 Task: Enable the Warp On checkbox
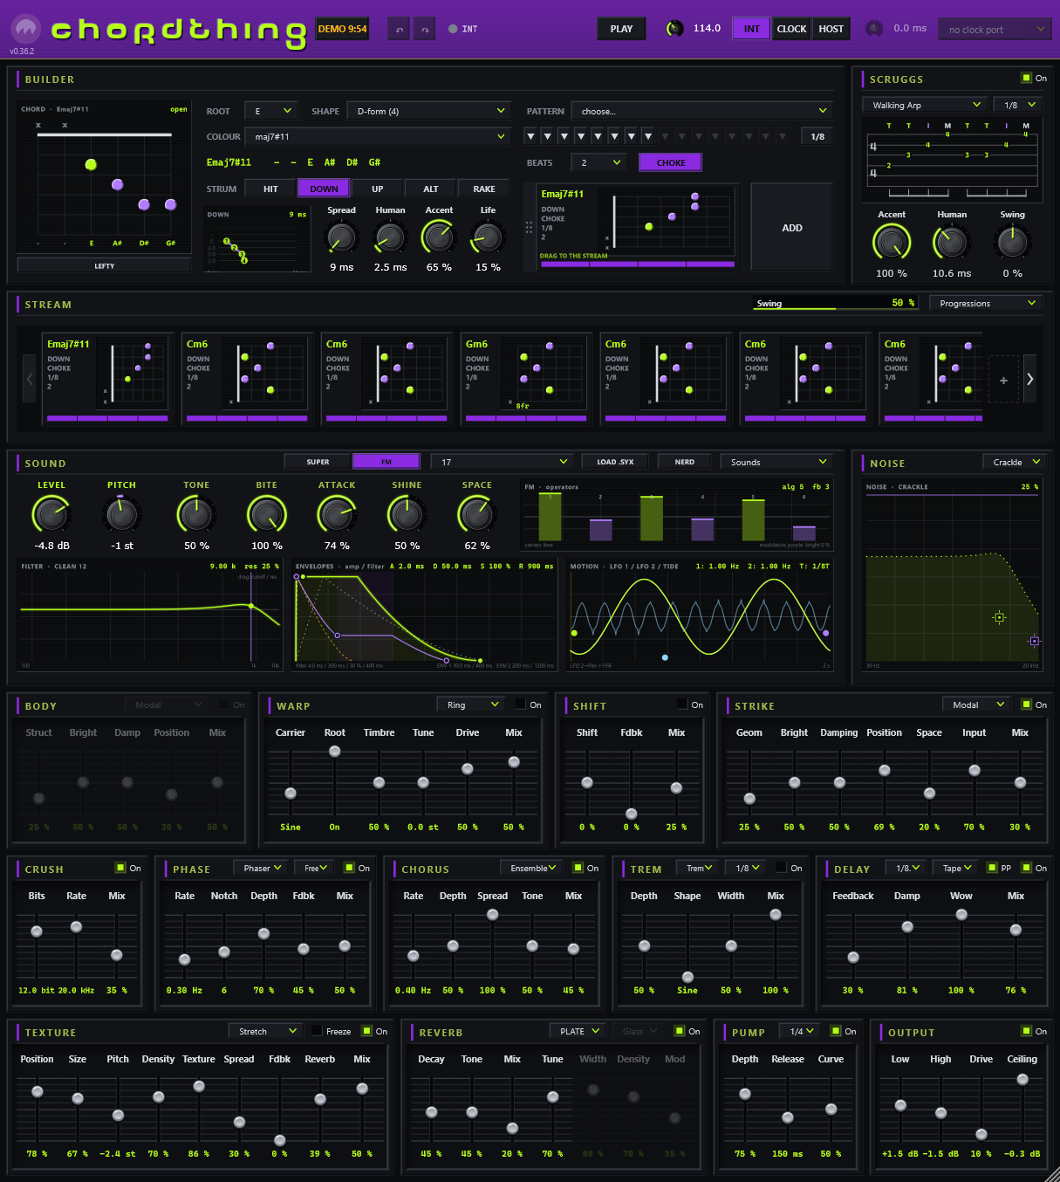(x=521, y=704)
